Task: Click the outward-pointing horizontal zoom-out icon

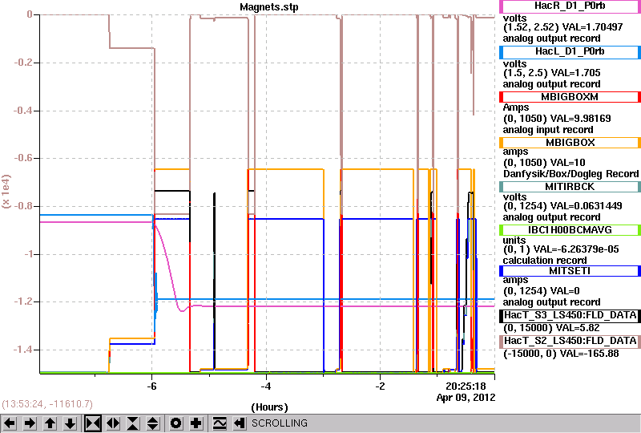Action: pyautogui.click(x=113, y=423)
